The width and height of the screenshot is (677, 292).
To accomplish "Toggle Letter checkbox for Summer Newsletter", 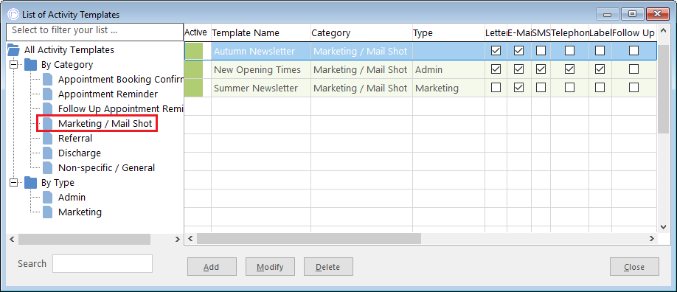I will coord(496,88).
